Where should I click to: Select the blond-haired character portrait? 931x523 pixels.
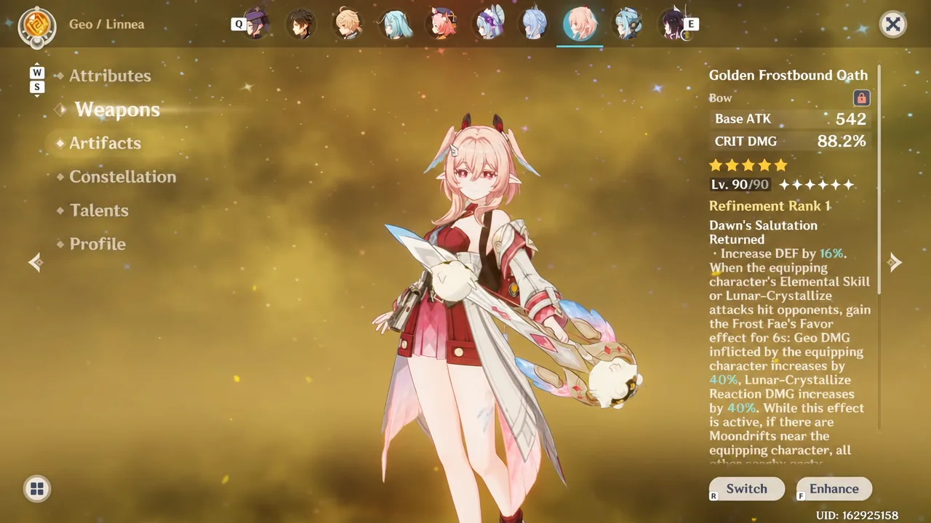pyautogui.click(x=348, y=24)
